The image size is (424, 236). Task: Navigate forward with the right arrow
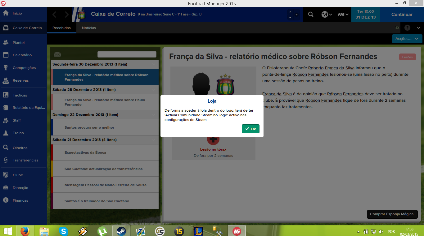[66, 15]
